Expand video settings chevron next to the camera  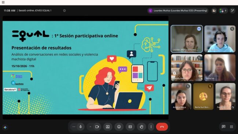tap(90, 127)
